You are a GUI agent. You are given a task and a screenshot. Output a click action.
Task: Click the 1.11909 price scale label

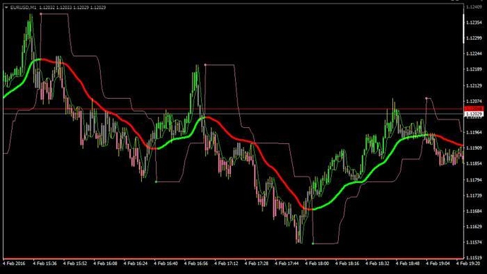pos(474,148)
